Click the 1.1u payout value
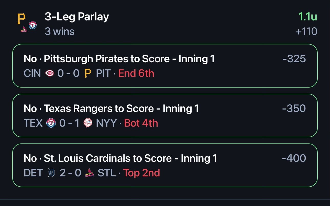Viewport: 330px width, 206px height. point(308,17)
